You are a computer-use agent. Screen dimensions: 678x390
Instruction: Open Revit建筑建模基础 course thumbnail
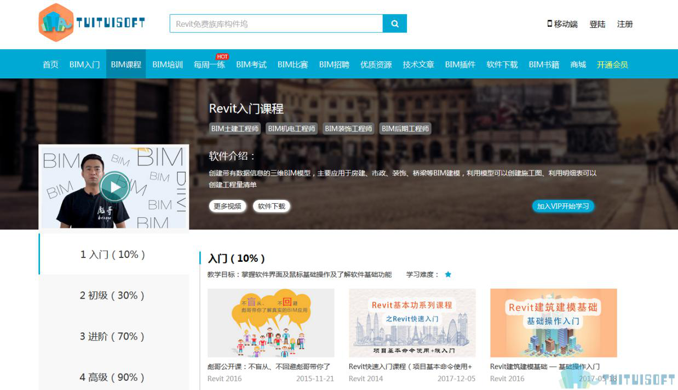click(x=553, y=323)
